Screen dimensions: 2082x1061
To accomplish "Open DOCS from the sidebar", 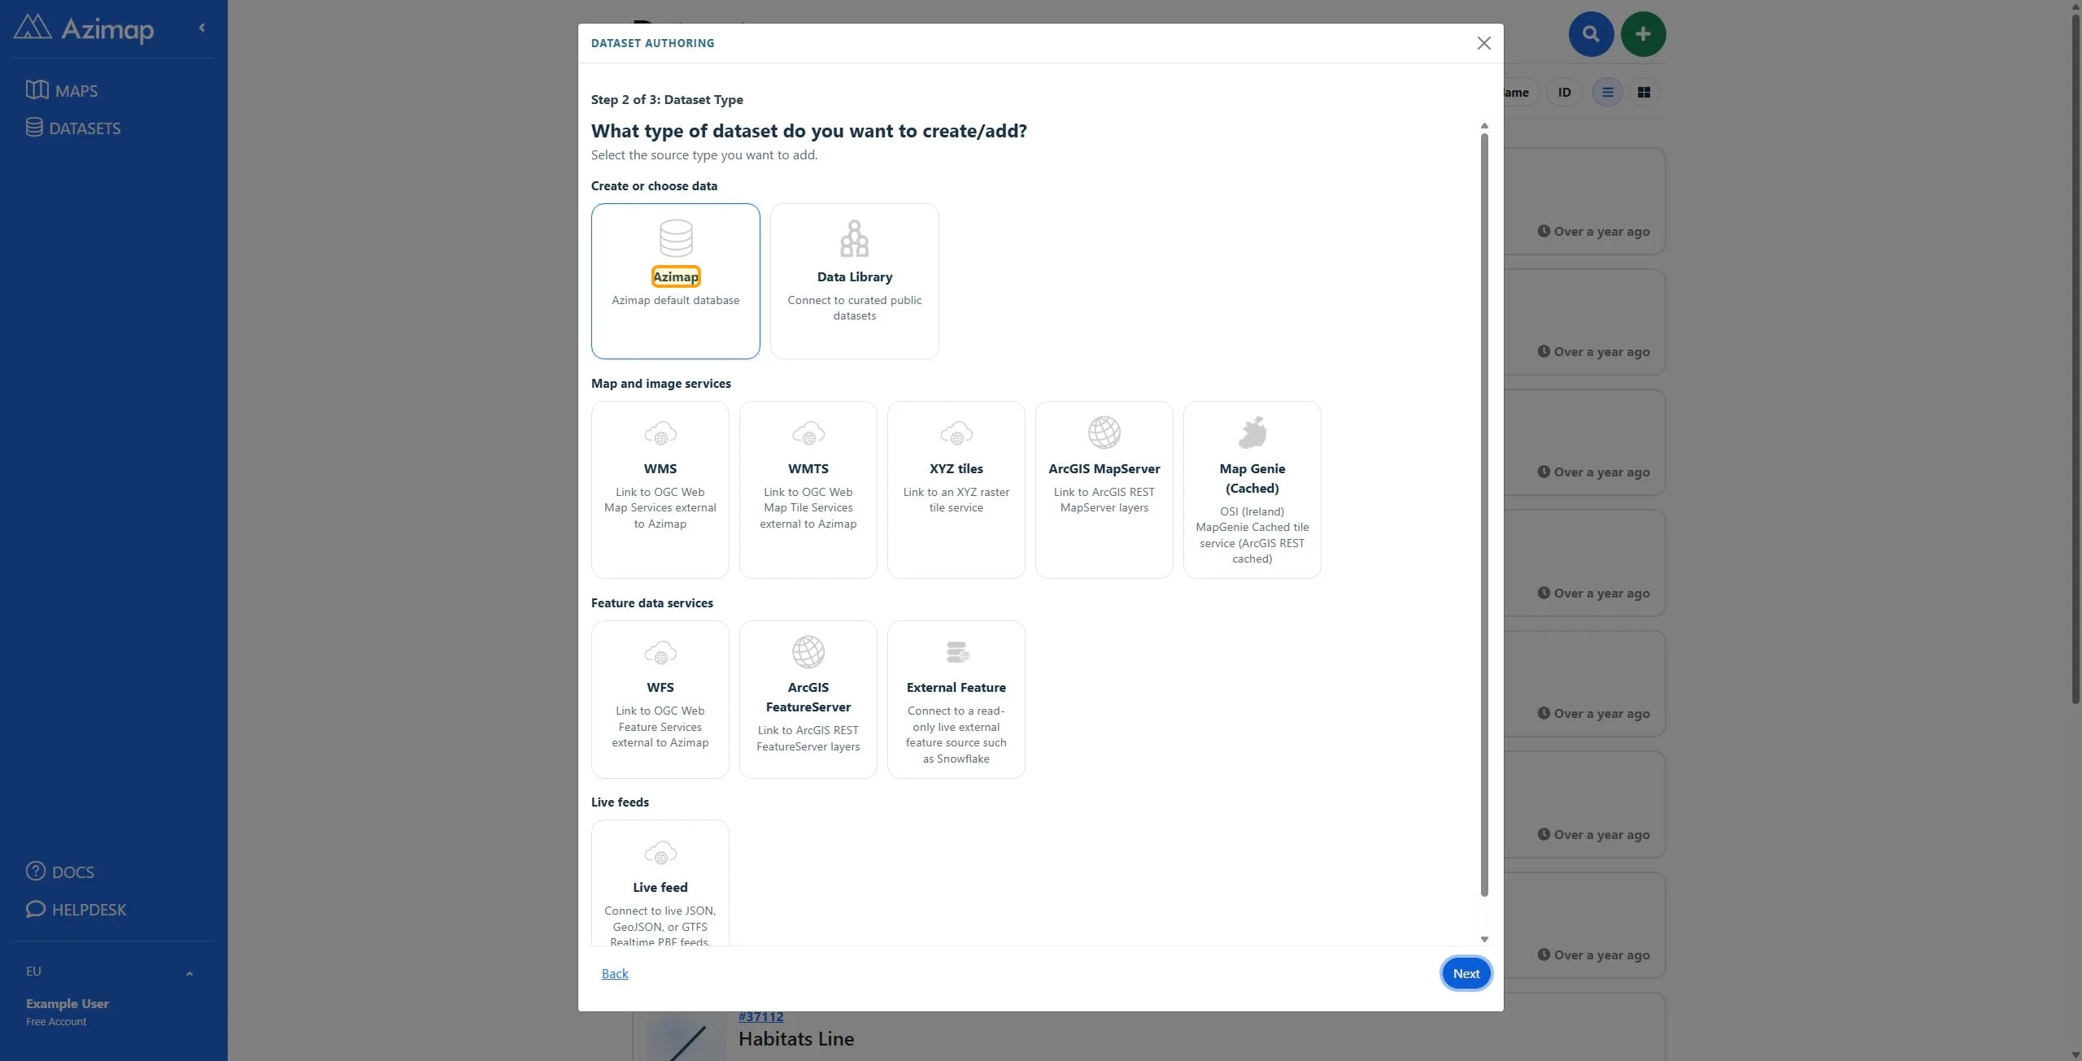I will (x=73, y=872).
